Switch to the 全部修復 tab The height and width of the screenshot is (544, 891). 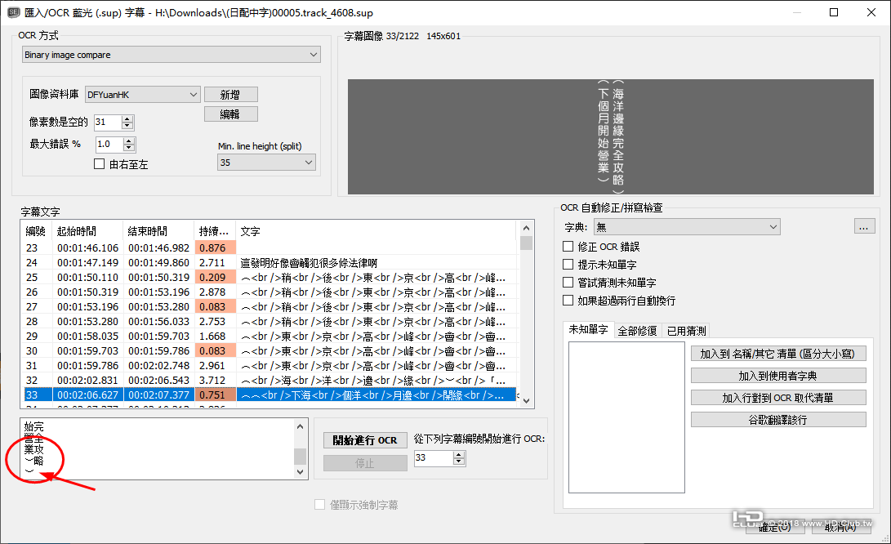click(x=639, y=331)
